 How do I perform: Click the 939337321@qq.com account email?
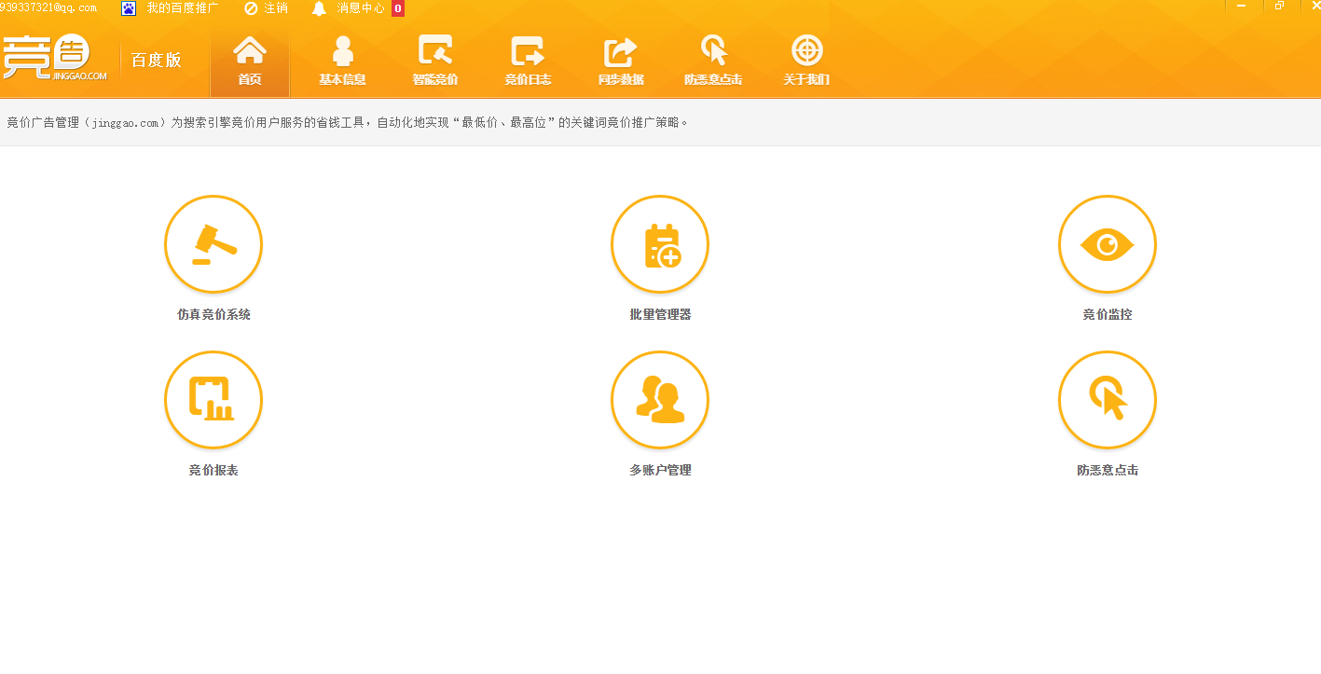coord(47,8)
